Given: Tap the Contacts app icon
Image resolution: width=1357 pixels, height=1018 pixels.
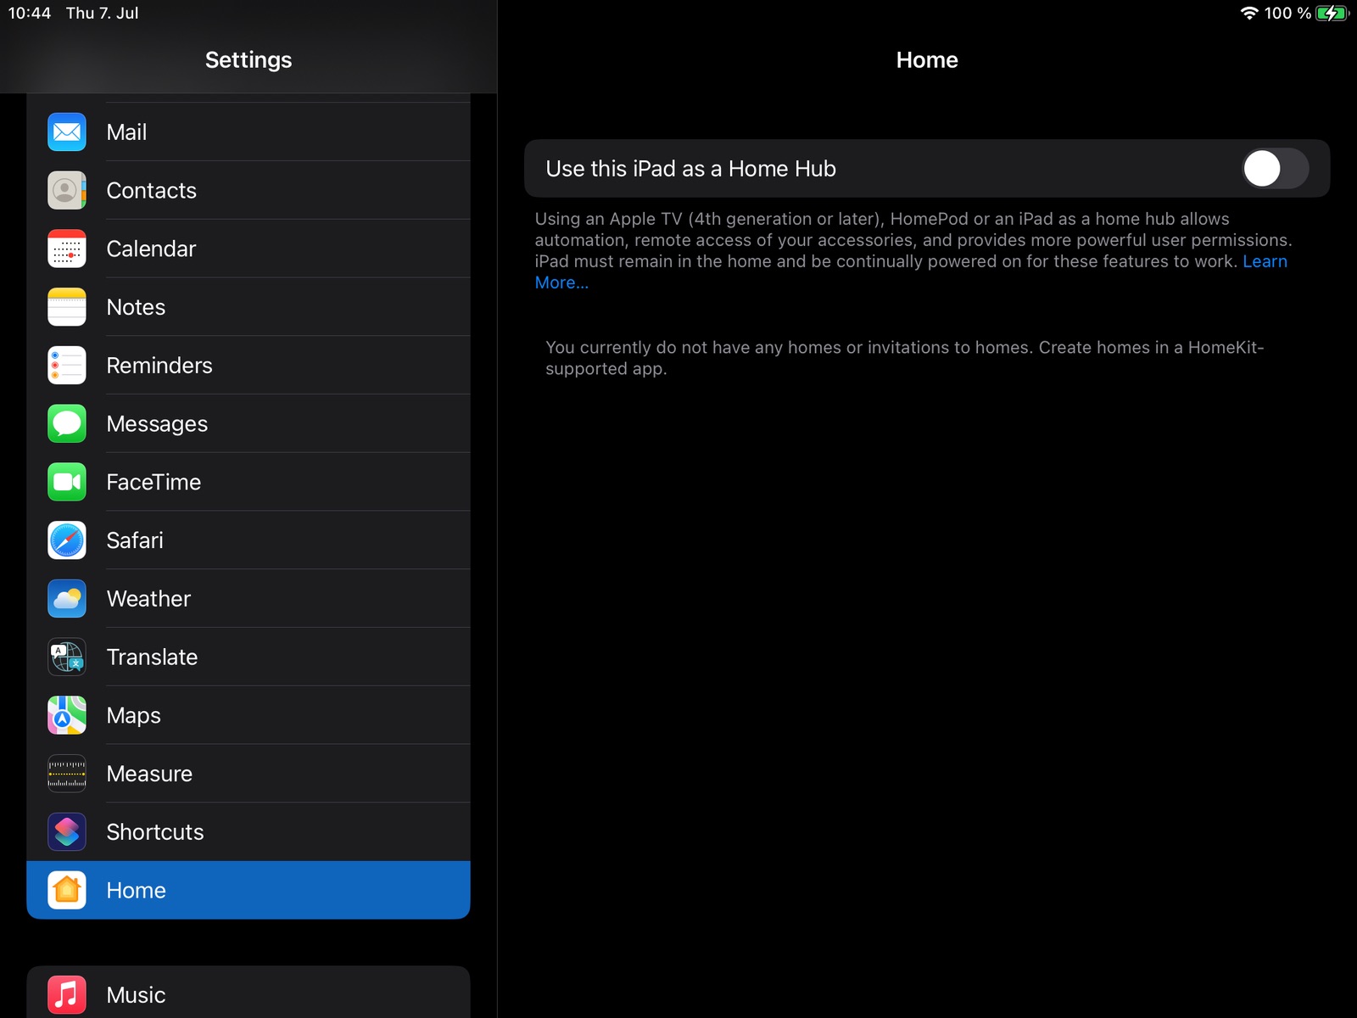Looking at the screenshot, I should 67,190.
